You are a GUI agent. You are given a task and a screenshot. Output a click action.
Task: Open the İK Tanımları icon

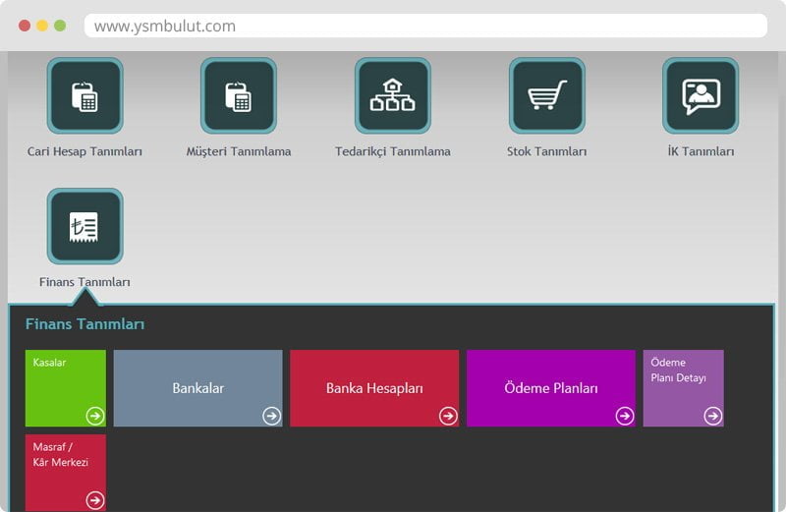[x=701, y=95]
